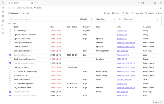Viewport: 164px width, 104px height.
Task: Check the Update the backup drive task
Action: 10,35
